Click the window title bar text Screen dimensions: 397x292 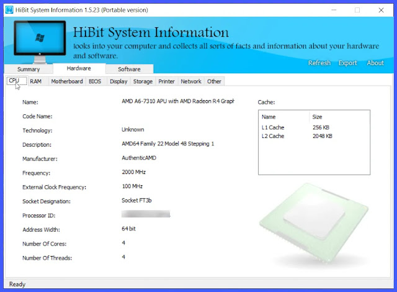81,10
